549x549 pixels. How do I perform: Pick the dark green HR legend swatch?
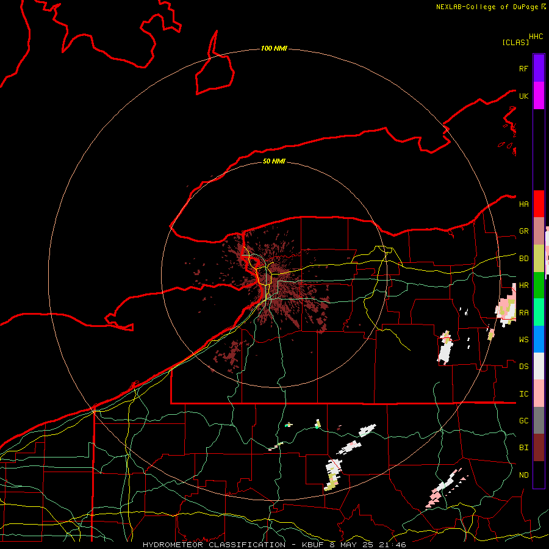(x=539, y=285)
